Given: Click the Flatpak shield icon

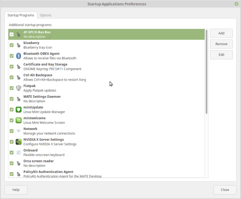Looking at the screenshot, I should click(x=18, y=88).
